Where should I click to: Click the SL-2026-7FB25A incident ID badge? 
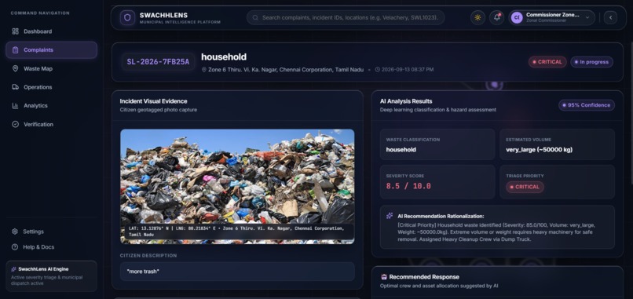158,62
